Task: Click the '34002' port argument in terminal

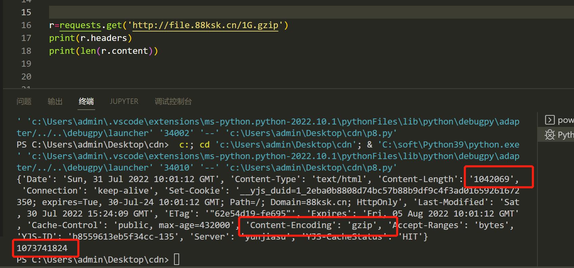Action: (177, 133)
